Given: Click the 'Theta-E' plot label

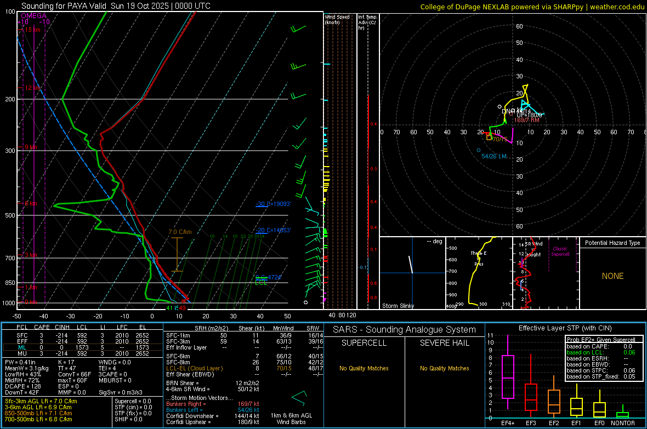Looking at the screenshot, I should 479,253.
